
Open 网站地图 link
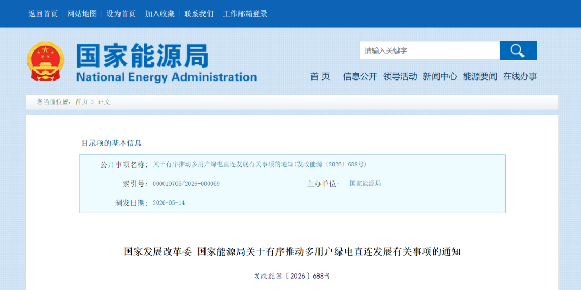coord(82,13)
